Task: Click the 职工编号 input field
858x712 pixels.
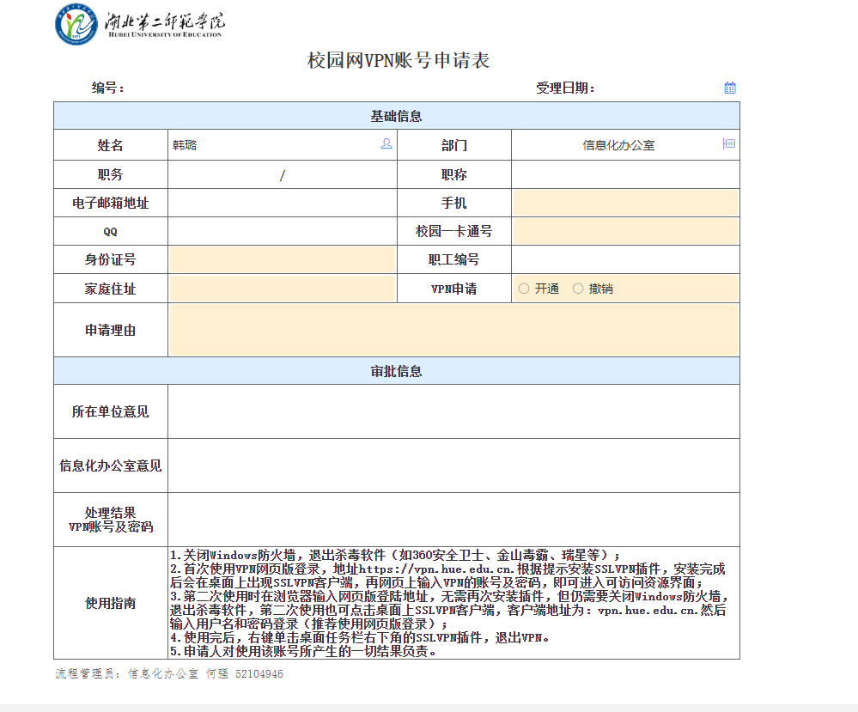Action: coord(624,259)
